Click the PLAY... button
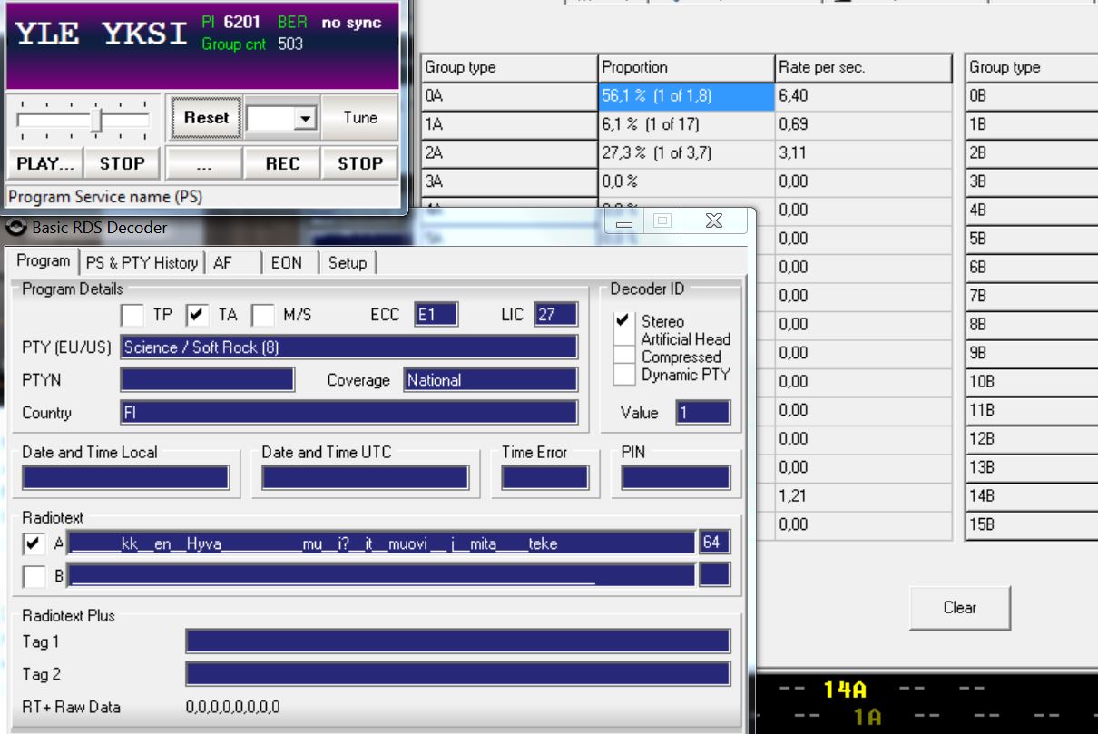The width and height of the screenshot is (1098, 734). tap(45, 163)
